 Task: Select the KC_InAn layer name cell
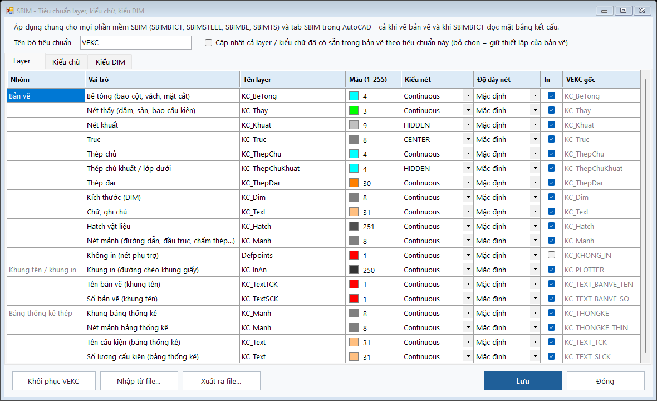[292, 270]
